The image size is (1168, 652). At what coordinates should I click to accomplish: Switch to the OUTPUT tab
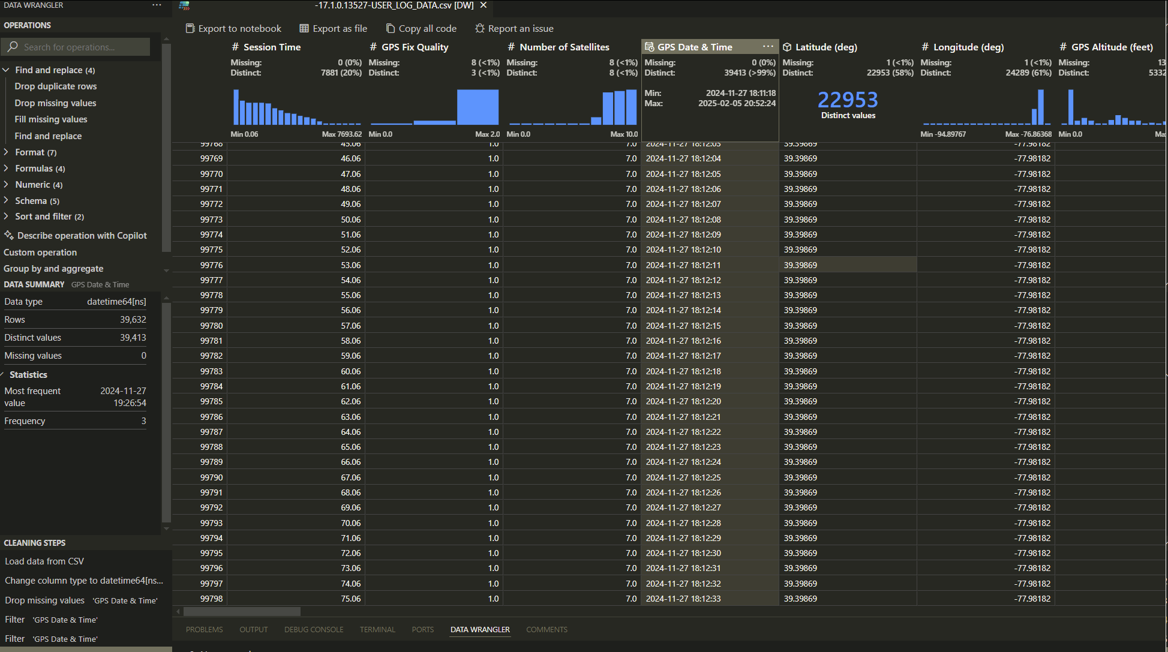click(x=254, y=629)
